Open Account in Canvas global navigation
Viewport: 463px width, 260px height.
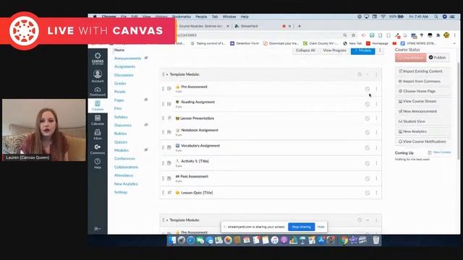(98, 76)
